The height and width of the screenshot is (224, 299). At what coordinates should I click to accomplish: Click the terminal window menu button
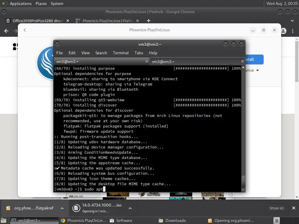tap(57, 44)
